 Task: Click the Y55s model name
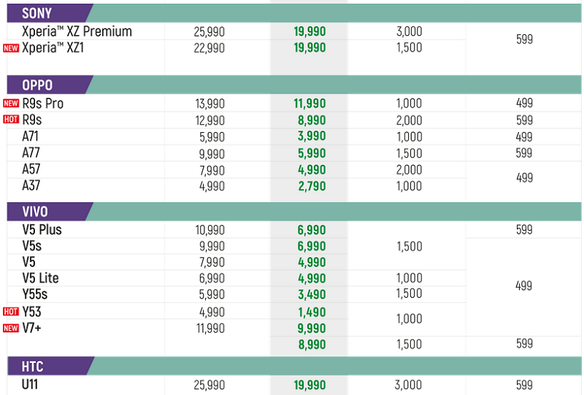pos(34,294)
